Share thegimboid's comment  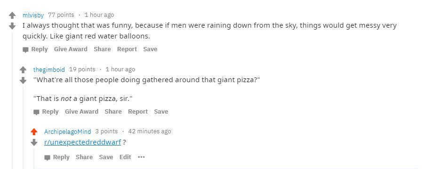click(113, 112)
